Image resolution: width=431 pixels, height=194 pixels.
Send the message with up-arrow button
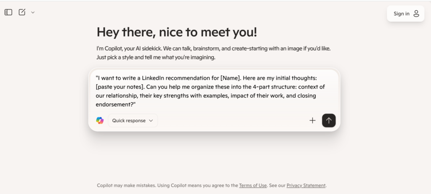point(329,120)
